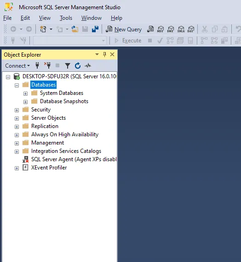
Task: Click the Filter icon in Object Explorer
Action: [x=68, y=66]
